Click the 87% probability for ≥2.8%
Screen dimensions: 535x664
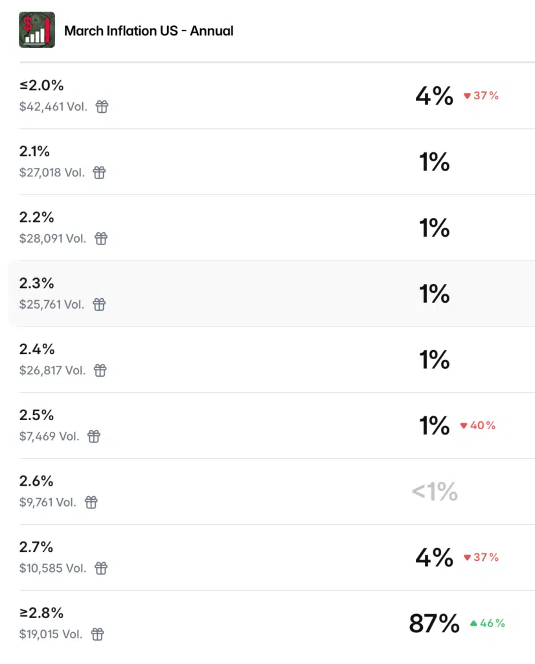point(434,624)
